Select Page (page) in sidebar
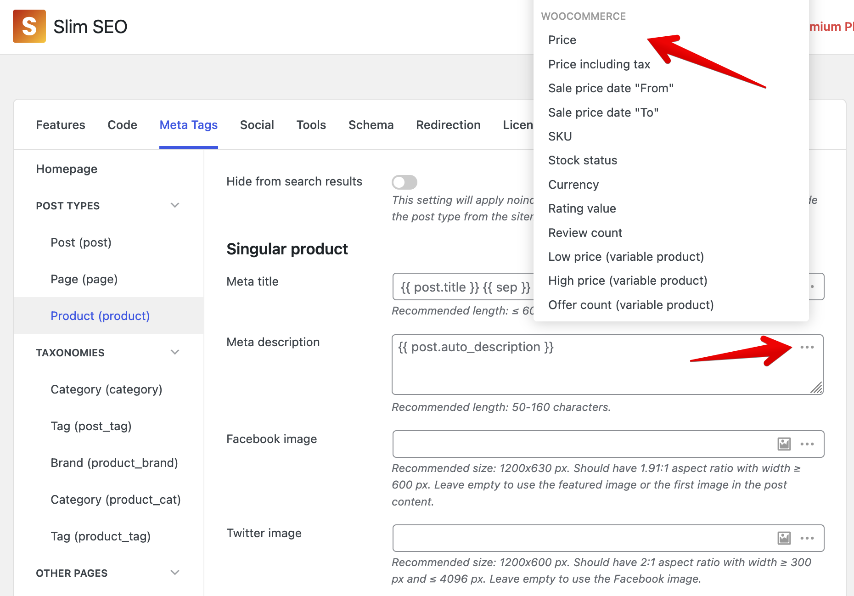854x596 pixels. [x=84, y=279]
